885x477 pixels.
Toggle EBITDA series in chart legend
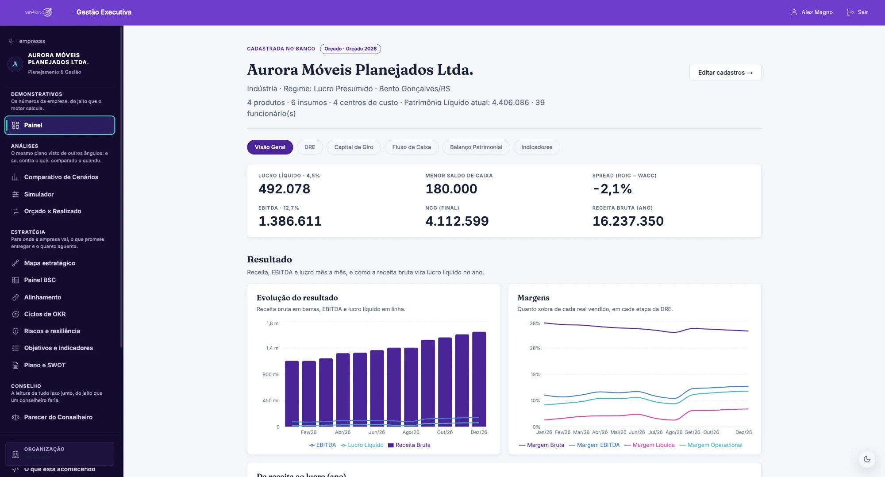[x=323, y=445]
